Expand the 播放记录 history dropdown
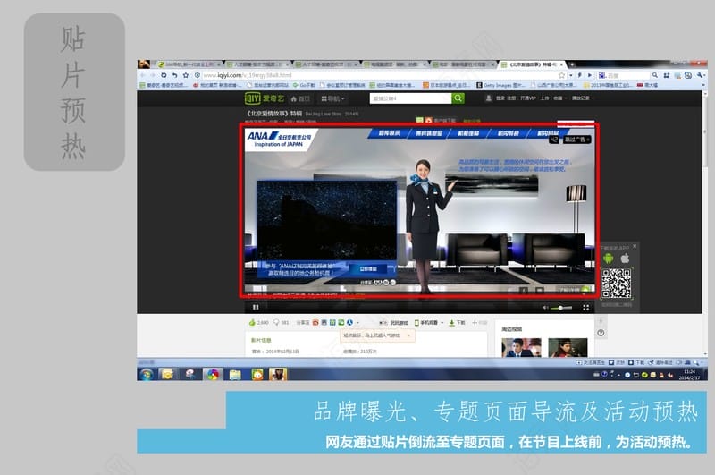The width and height of the screenshot is (715, 475). click(583, 98)
